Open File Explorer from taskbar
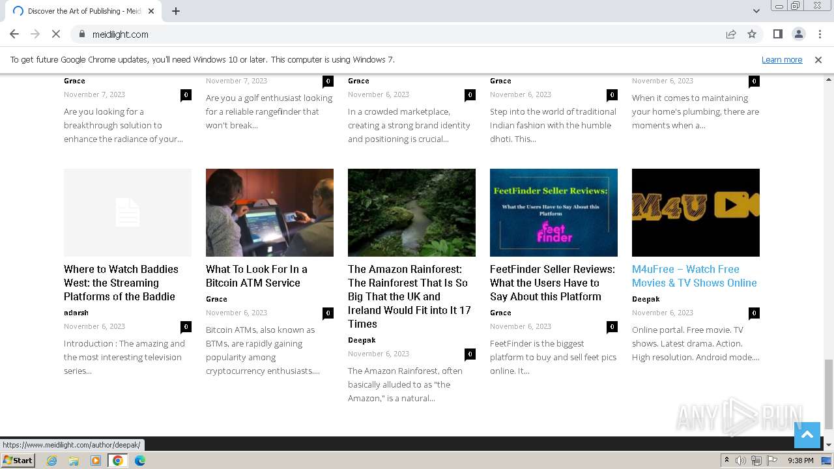834x469 pixels. click(74, 461)
